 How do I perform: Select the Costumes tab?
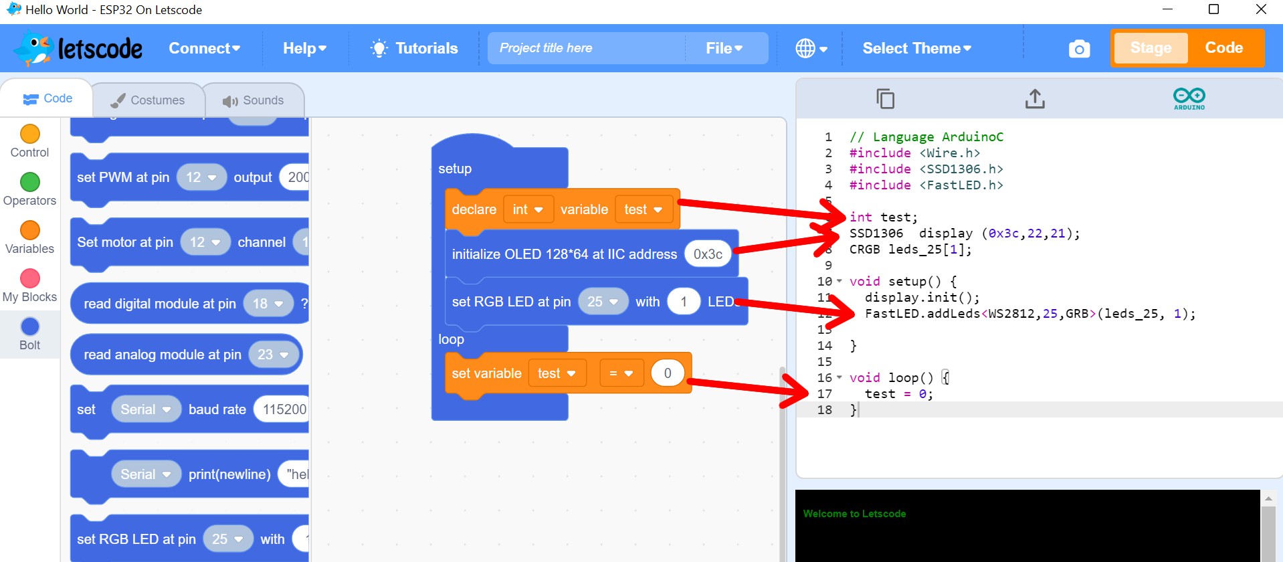pos(147,100)
